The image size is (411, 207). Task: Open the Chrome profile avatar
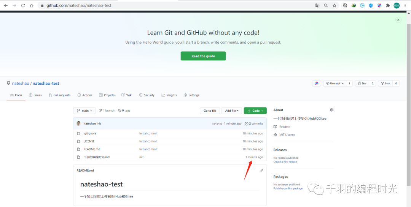point(397,5)
